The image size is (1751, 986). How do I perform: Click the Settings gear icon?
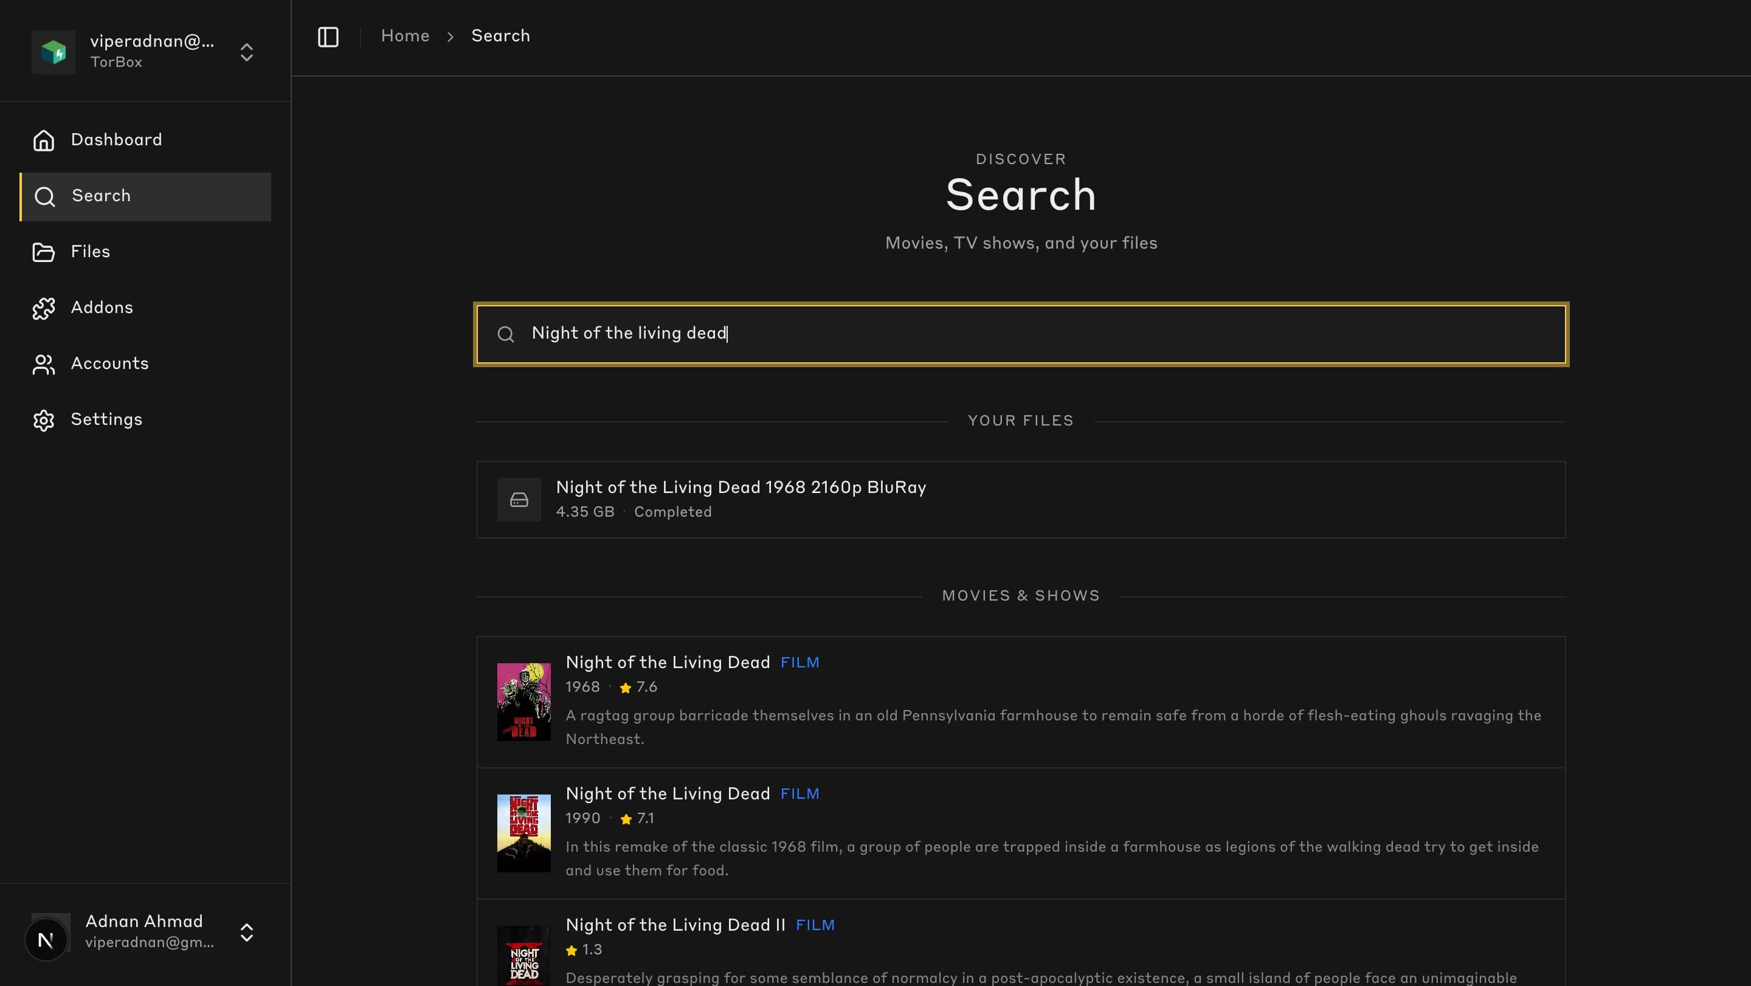tap(44, 420)
